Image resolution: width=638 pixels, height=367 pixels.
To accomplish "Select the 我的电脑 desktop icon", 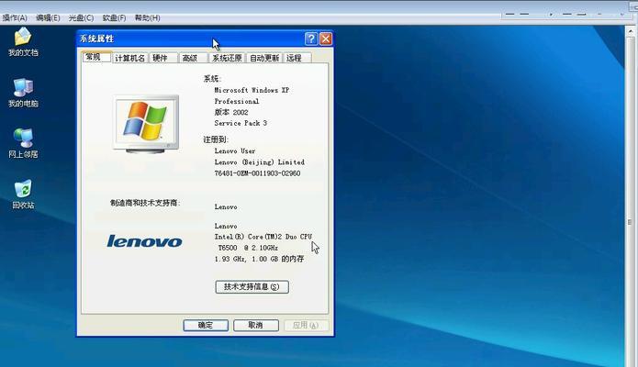I will (23, 93).
